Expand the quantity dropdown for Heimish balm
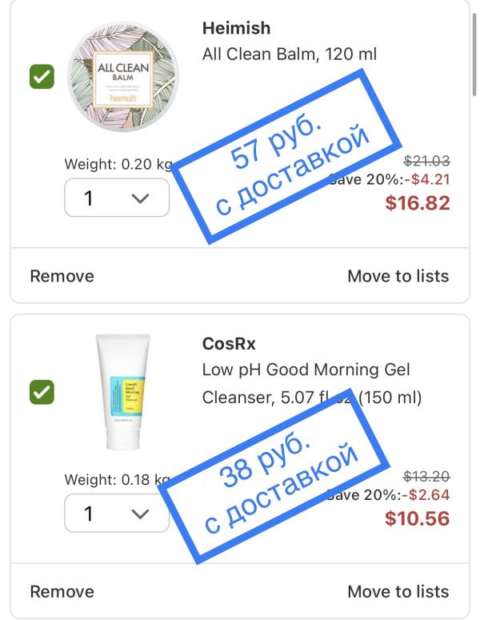The width and height of the screenshot is (480, 620). point(117,198)
